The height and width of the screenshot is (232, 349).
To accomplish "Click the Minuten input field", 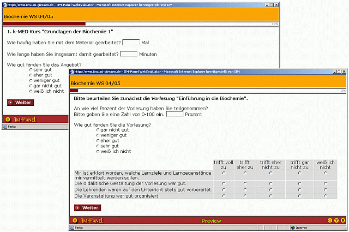I will [x=129, y=54].
